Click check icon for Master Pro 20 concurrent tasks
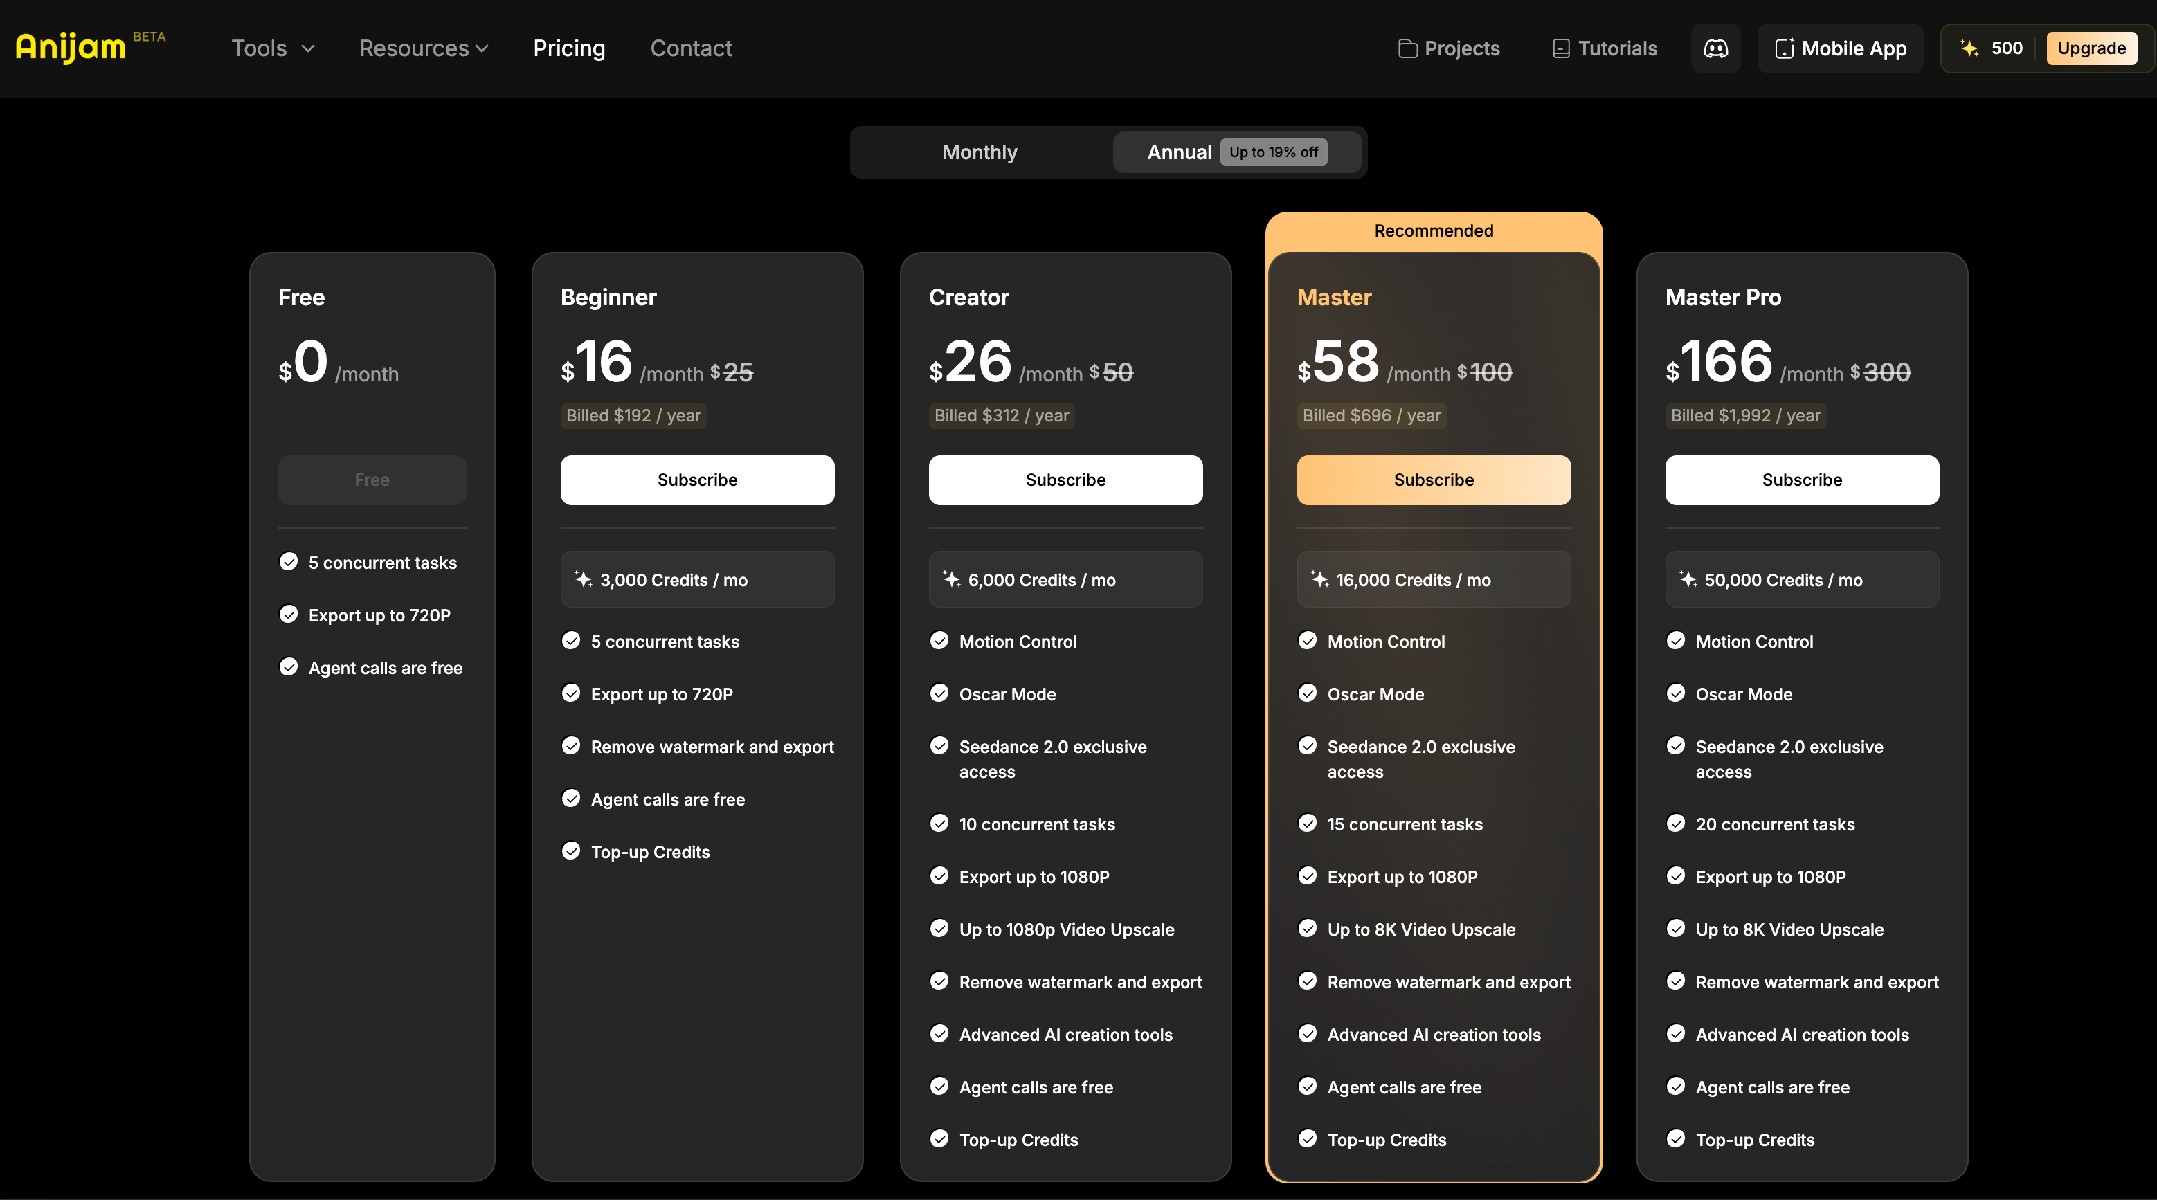 click(x=1675, y=823)
